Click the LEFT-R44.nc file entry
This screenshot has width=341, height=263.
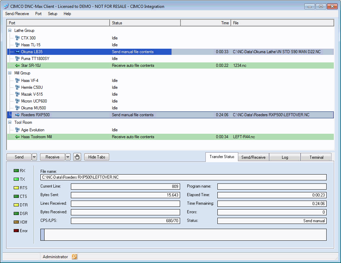tap(244, 137)
